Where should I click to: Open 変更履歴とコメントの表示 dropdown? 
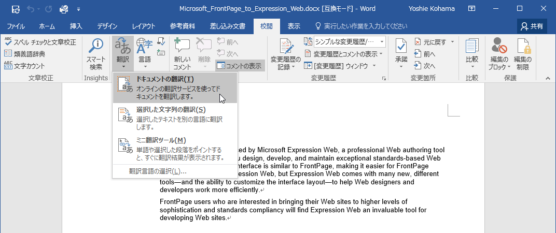coord(343,54)
